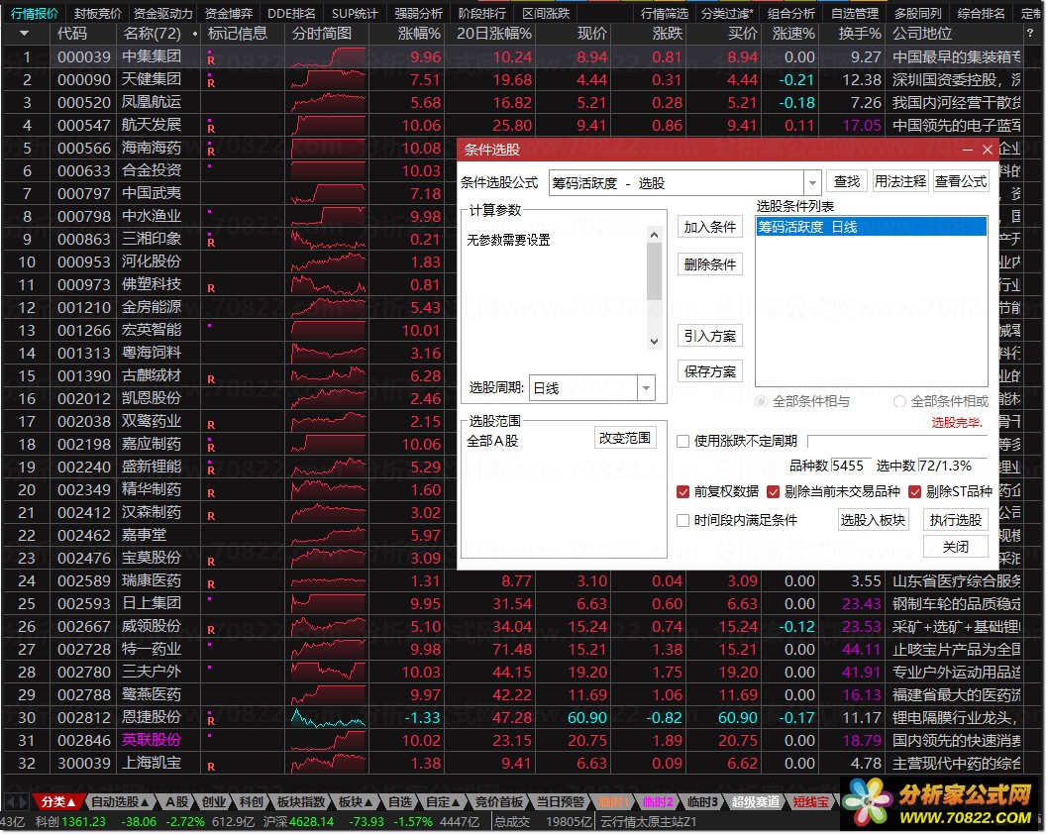Expand the 自动选股 bottom tab menu
This screenshot has width=1048, height=834.
pos(120,802)
